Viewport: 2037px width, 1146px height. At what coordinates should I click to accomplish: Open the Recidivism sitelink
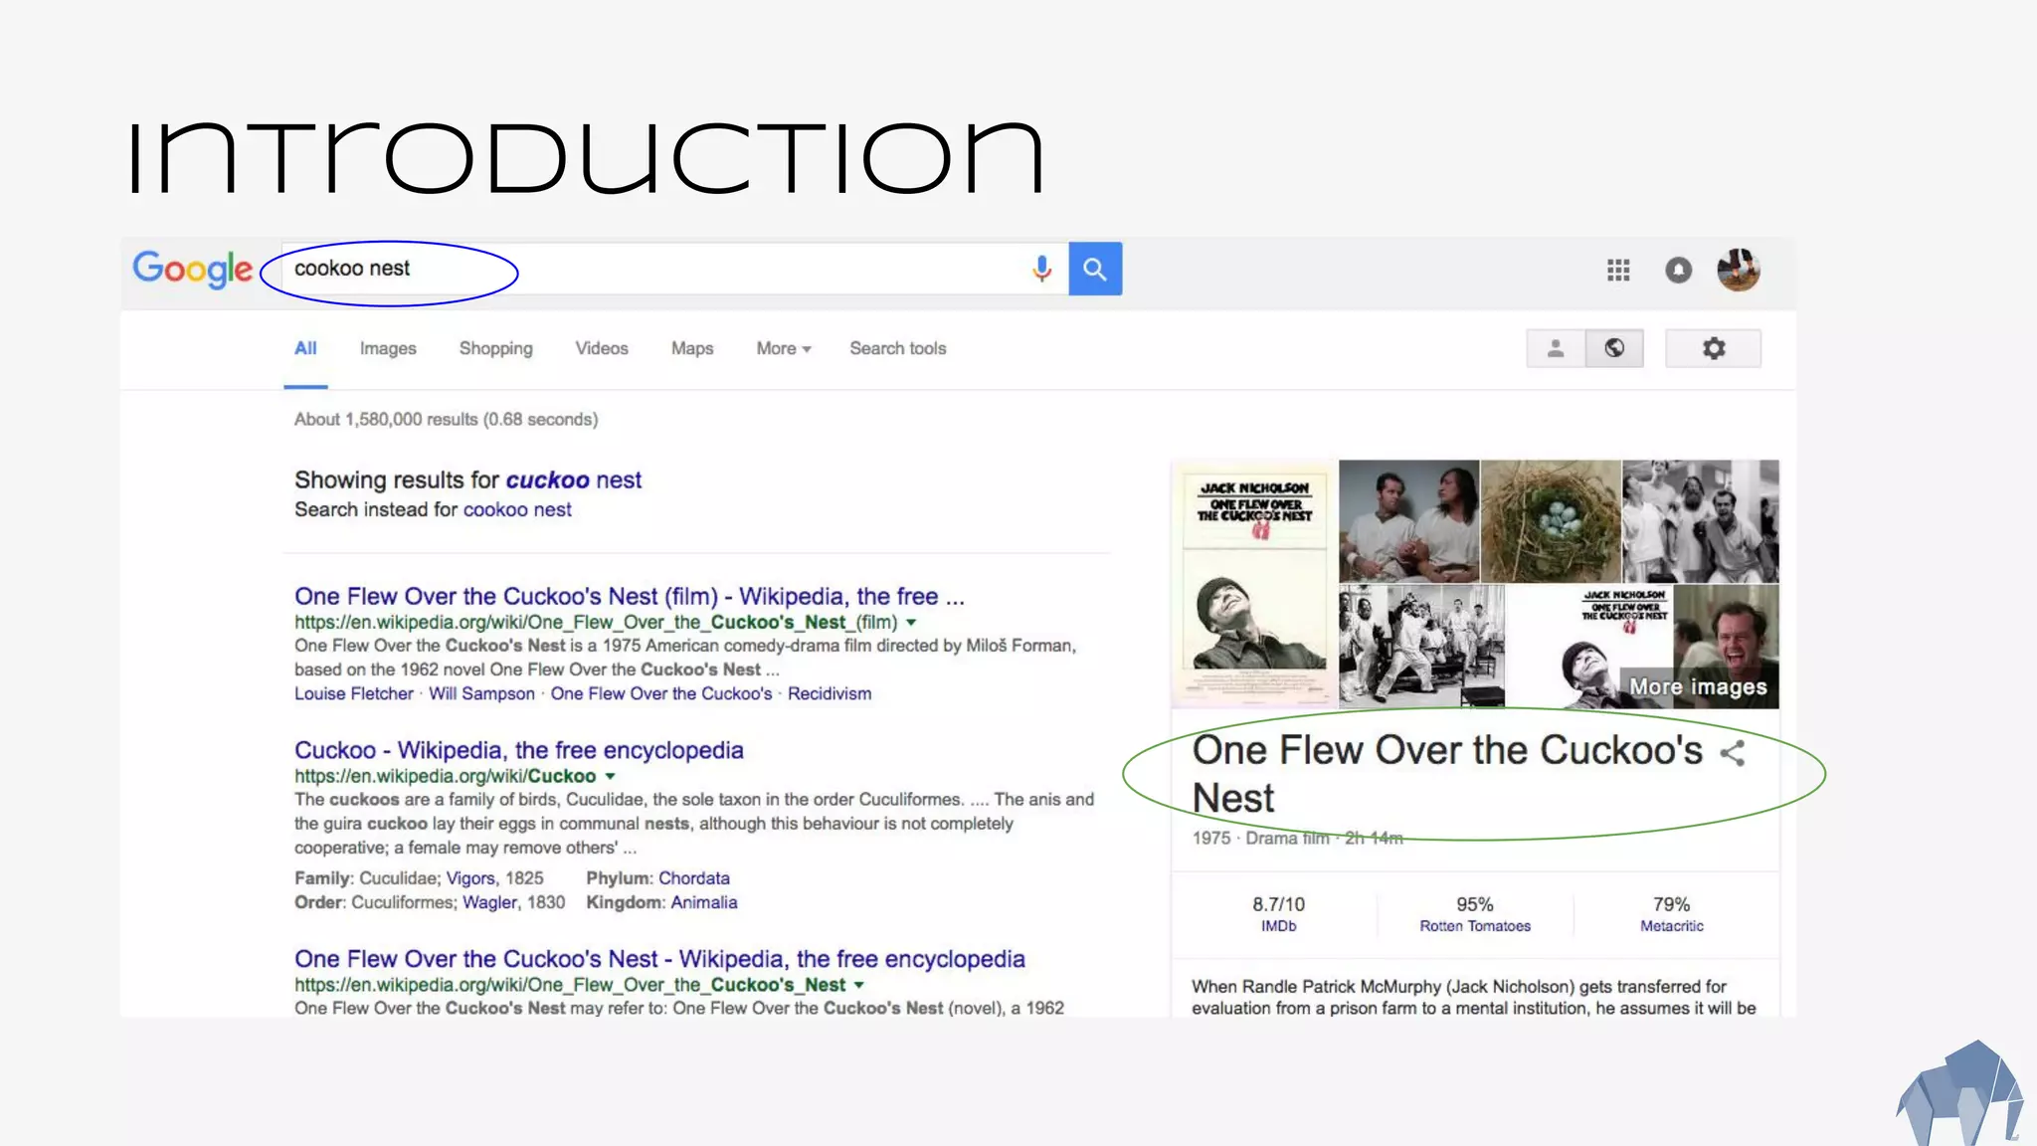[830, 693]
